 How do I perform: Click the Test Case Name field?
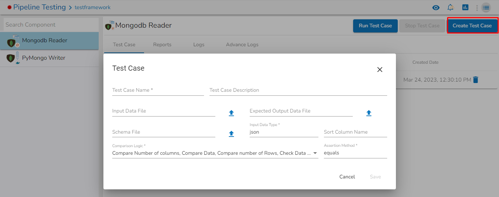[x=158, y=90]
